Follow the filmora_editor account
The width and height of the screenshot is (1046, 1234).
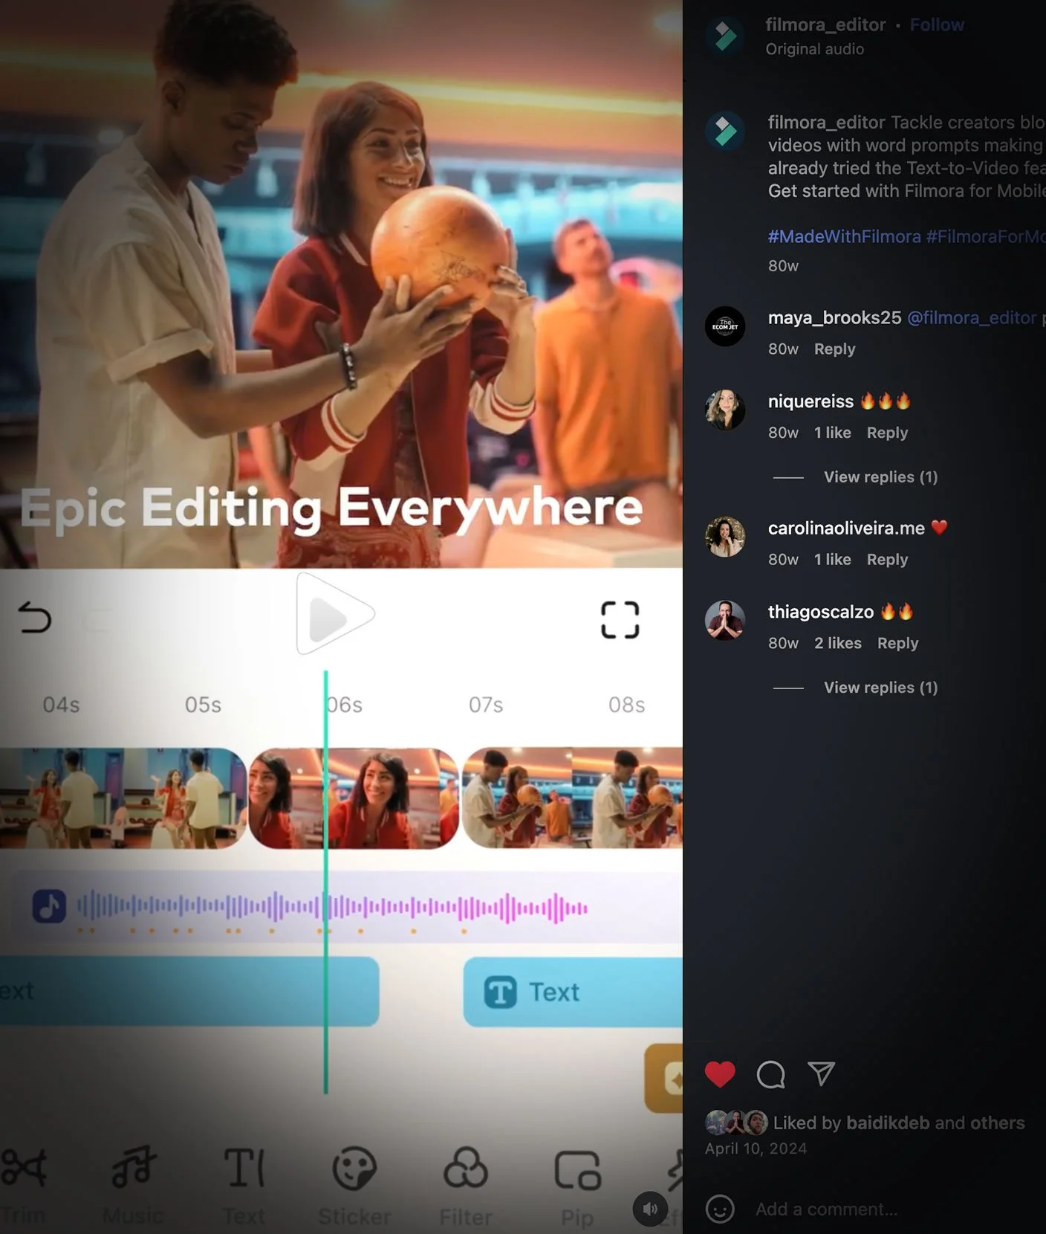tap(937, 25)
